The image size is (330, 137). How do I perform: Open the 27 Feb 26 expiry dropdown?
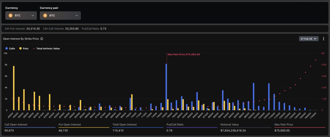tap(309, 39)
